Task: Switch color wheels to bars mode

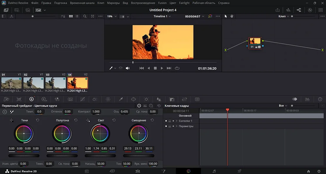Action: (x=145, y=106)
